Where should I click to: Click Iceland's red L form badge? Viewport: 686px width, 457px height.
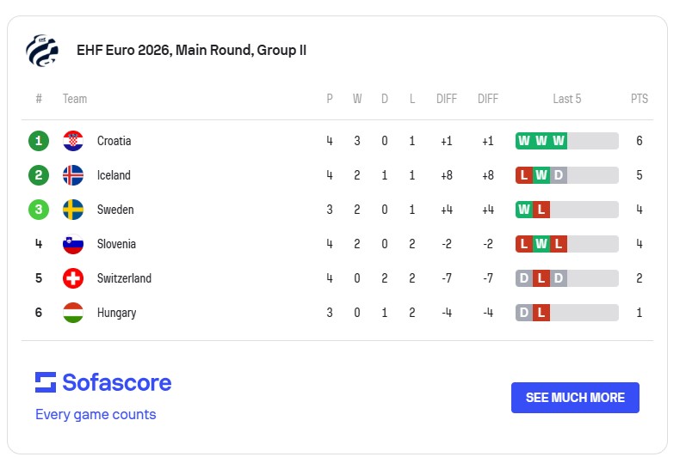tap(523, 175)
